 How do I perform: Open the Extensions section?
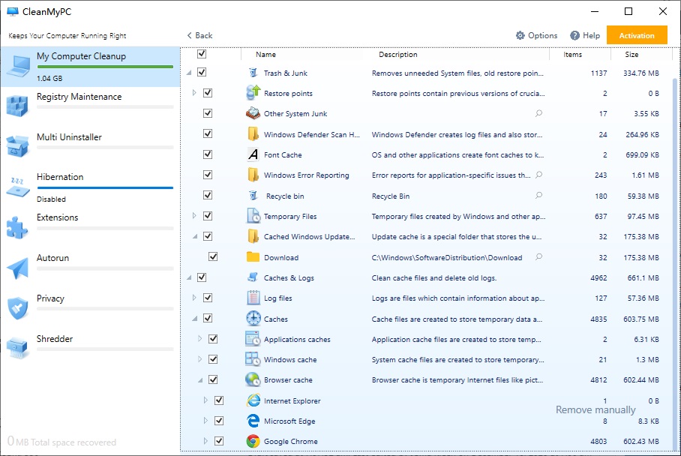(90, 228)
